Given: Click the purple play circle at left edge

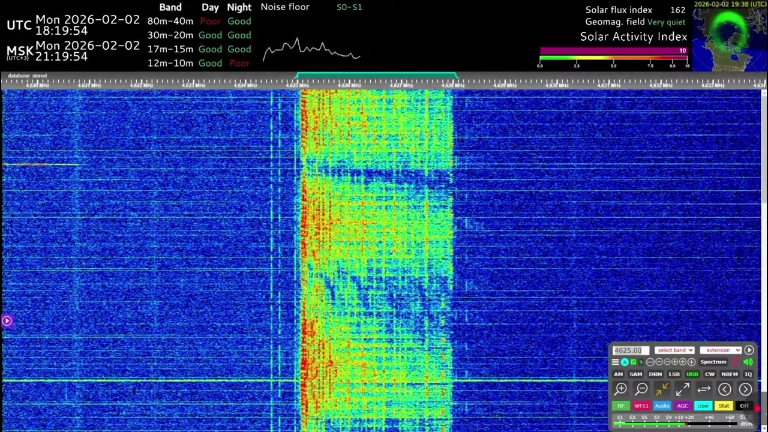Looking at the screenshot, I should (x=7, y=320).
